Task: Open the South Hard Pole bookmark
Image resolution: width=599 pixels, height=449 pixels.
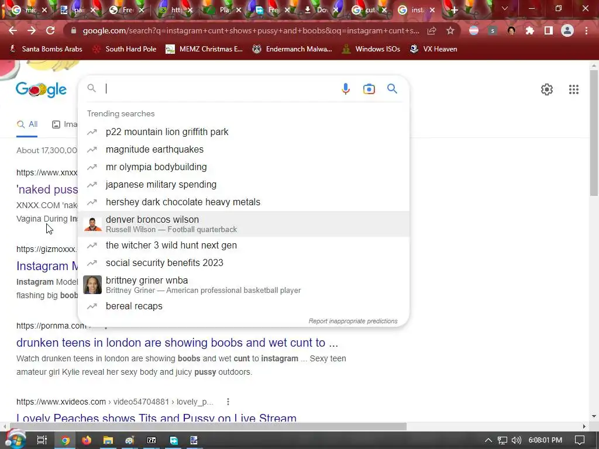Action: click(x=125, y=49)
